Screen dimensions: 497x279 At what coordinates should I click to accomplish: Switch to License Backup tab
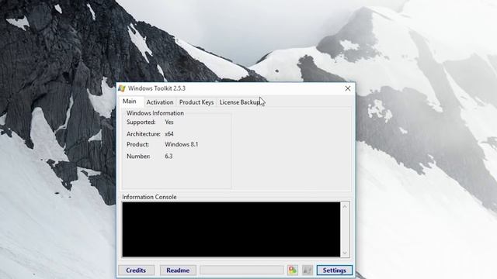tap(240, 102)
